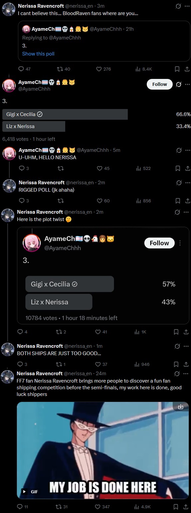The height and width of the screenshot is (513, 191).
Task: Bookmark the 'RIGGED POLL (jk ahaha)' tweet
Action: point(177,201)
